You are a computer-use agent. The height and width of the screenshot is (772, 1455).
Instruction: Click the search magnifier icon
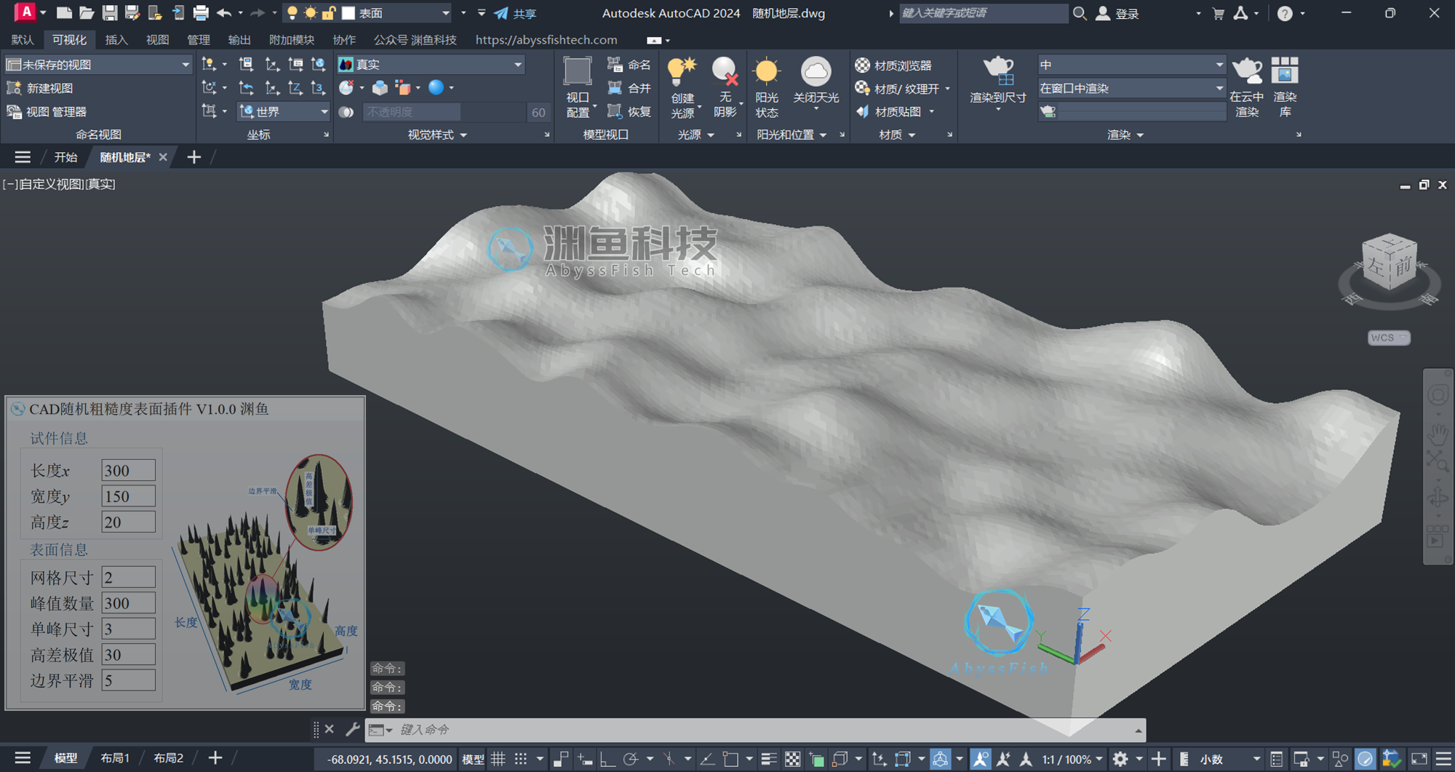1080,13
